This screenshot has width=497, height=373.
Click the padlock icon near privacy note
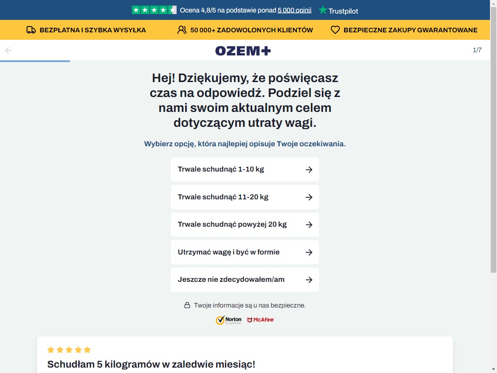[187, 305]
